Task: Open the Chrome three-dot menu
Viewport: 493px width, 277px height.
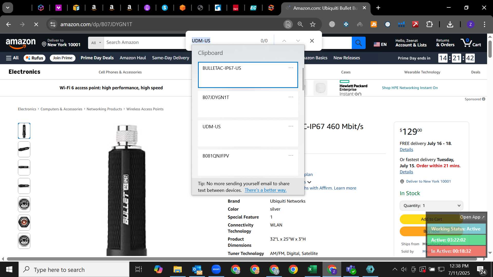Action: [x=484, y=24]
